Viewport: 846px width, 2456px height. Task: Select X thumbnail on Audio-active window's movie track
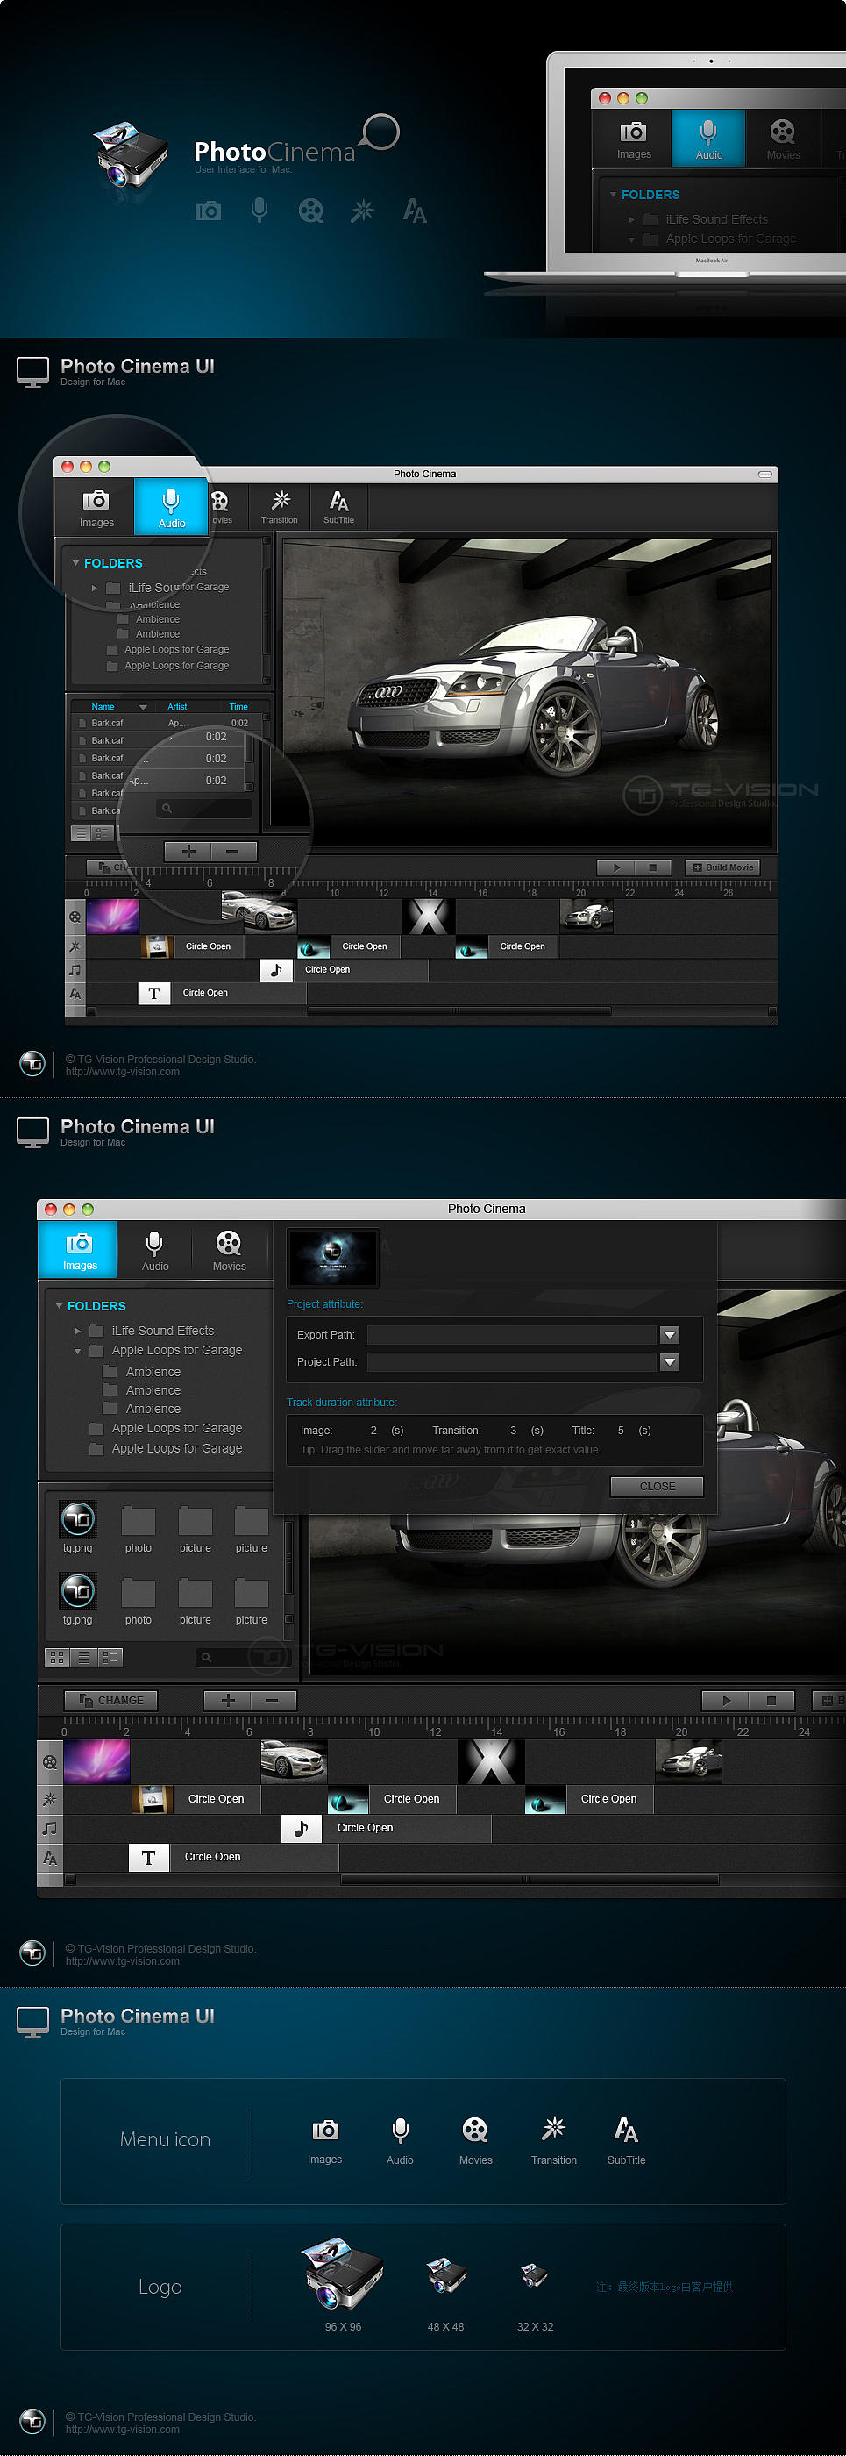(428, 917)
